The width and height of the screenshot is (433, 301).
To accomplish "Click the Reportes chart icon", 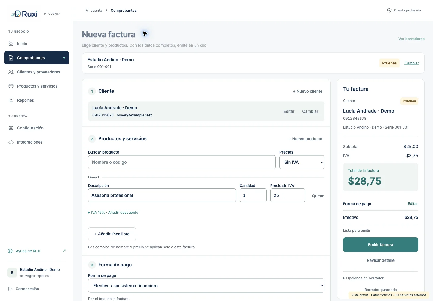I will click(11, 100).
